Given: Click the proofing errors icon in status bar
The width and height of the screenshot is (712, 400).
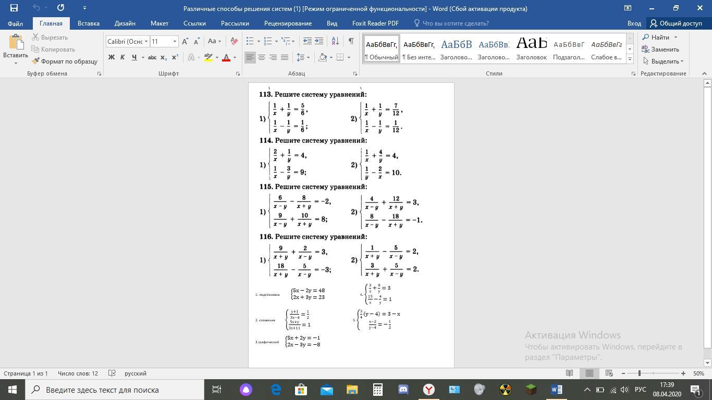Looking at the screenshot, I should coord(112,373).
